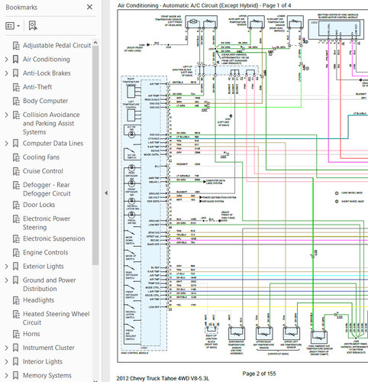The width and height of the screenshot is (368, 382).
Task: Click the Cruise Control bookmark page icon
Action: [x=16, y=171]
